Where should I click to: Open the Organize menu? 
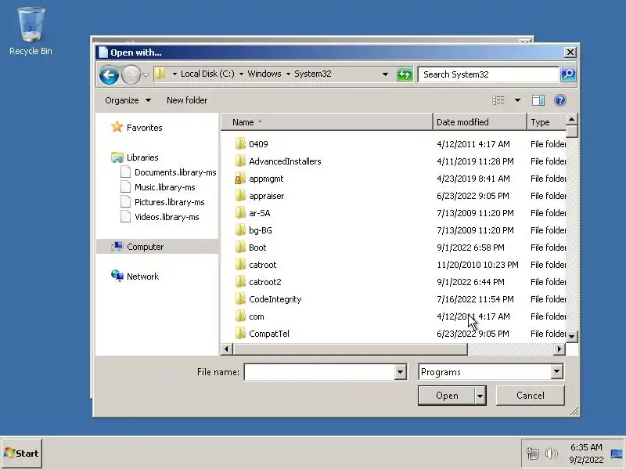tap(128, 100)
